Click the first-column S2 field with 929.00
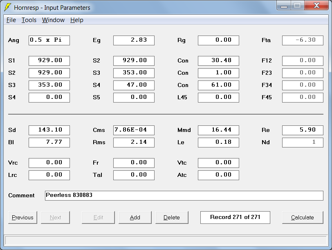Screen dimensions: 332x250 pyautogui.click(x=49, y=73)
